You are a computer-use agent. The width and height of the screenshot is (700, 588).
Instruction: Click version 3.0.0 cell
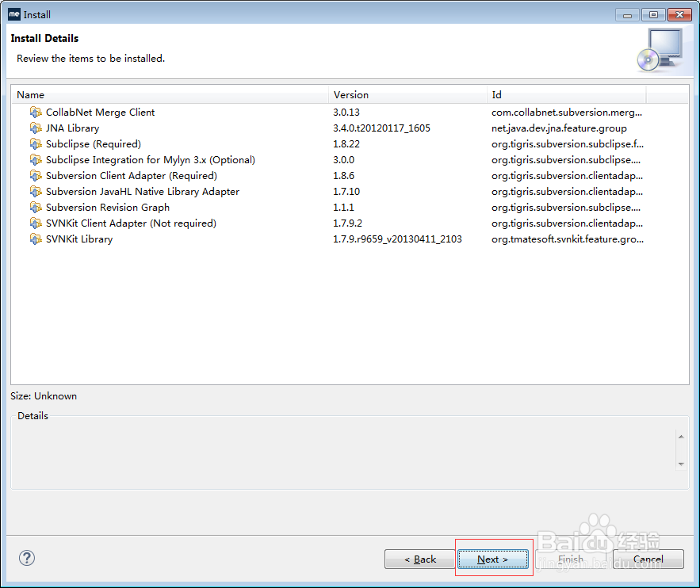[343, 160]
